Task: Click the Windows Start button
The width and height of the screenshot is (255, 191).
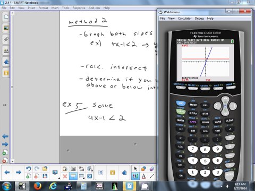Action: tap(6, 186)
